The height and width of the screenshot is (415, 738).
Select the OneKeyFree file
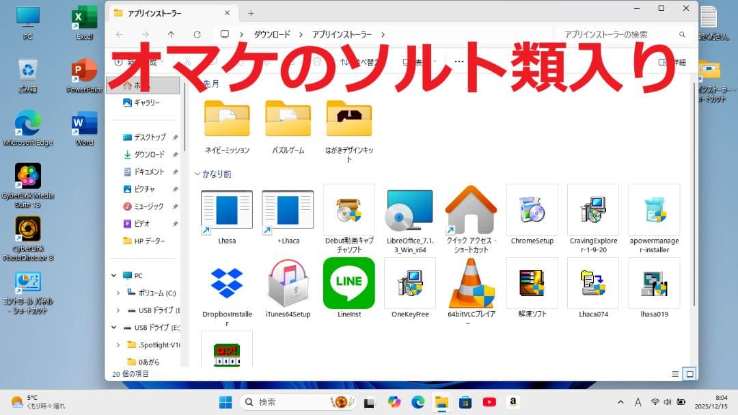pos(410,289)
